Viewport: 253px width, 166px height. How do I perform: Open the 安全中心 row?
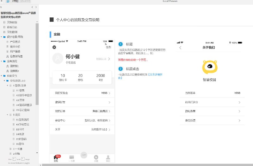(82, 121)
